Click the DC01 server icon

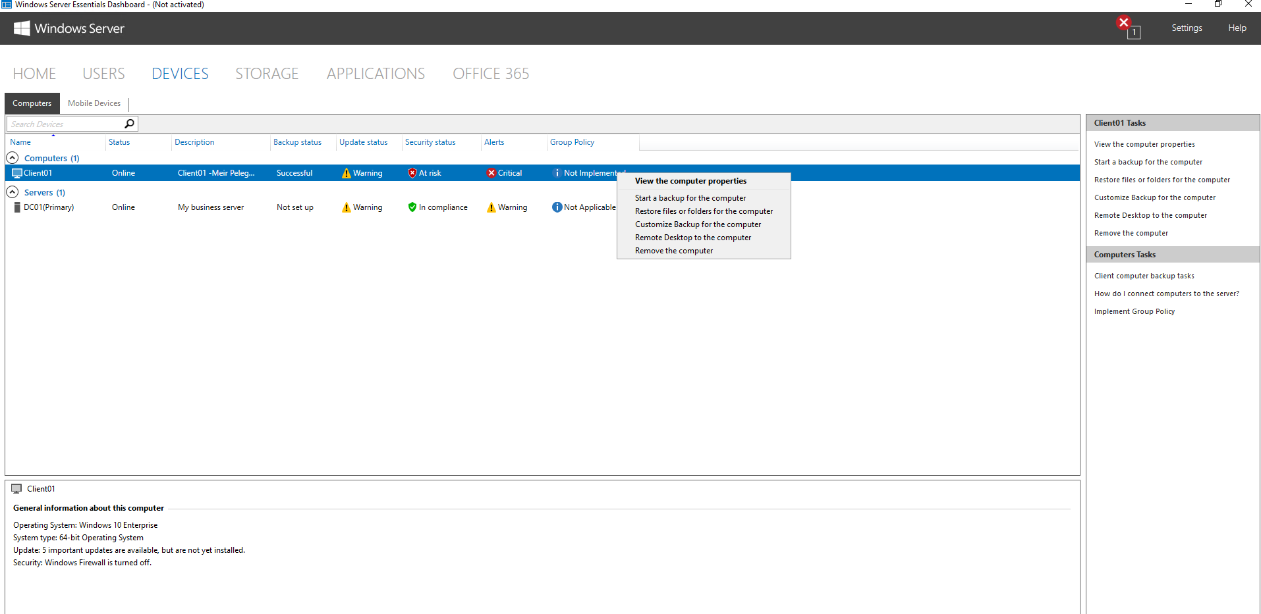[x=17, y=207]
